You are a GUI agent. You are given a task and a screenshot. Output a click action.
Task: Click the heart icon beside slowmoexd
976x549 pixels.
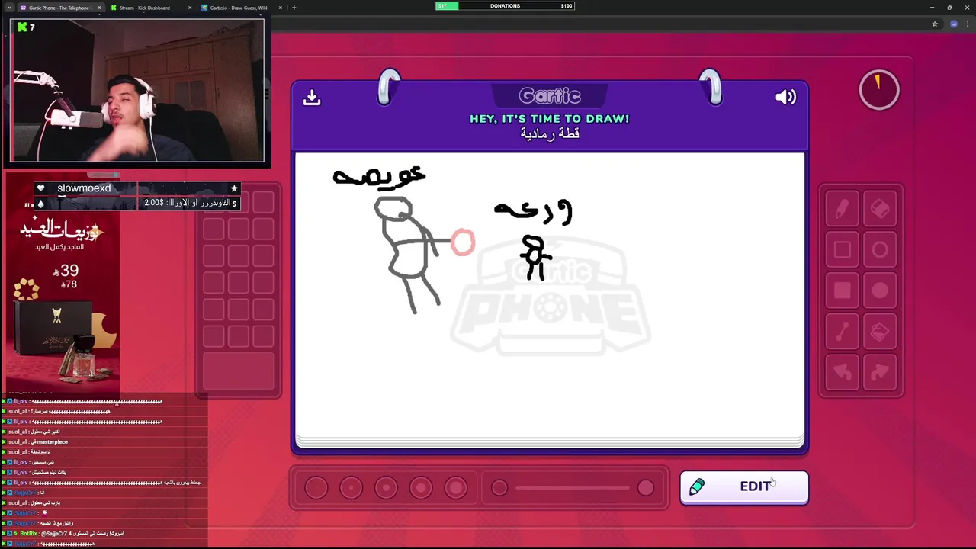[40, 188]
